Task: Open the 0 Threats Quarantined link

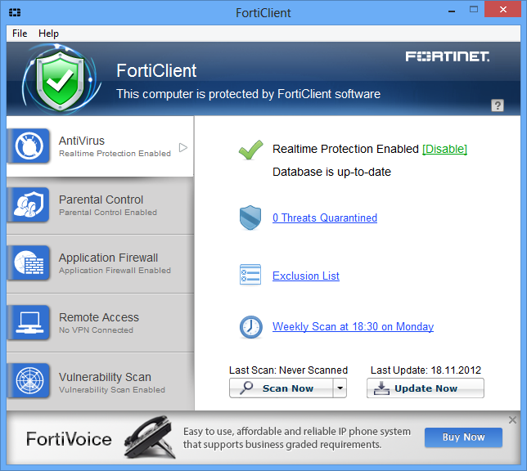Action: [x=325, y=218]
